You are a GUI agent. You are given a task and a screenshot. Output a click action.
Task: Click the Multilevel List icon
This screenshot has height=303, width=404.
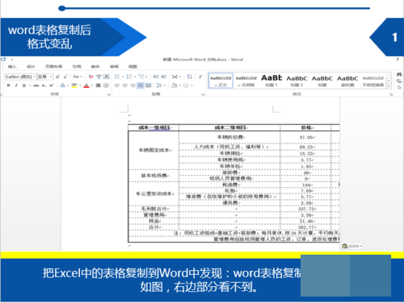pos(141,77)
